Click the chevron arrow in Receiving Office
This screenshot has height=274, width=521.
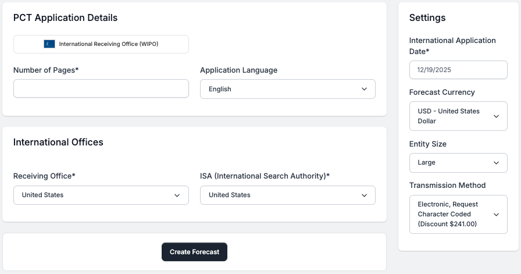(177, 195)
